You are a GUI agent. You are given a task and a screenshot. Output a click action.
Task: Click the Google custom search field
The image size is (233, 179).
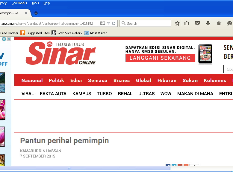pos(228,69)
